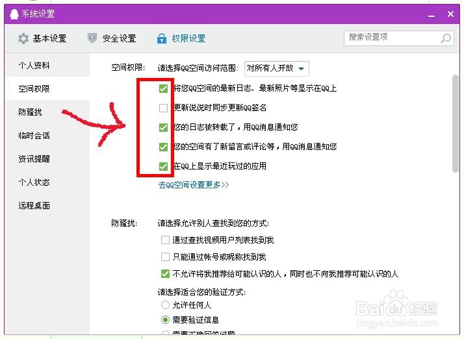Screen dimensions: 464x339
Task: Select the 允许任何人 radio button
Action: pyautogui.click(x=165, y=305)
